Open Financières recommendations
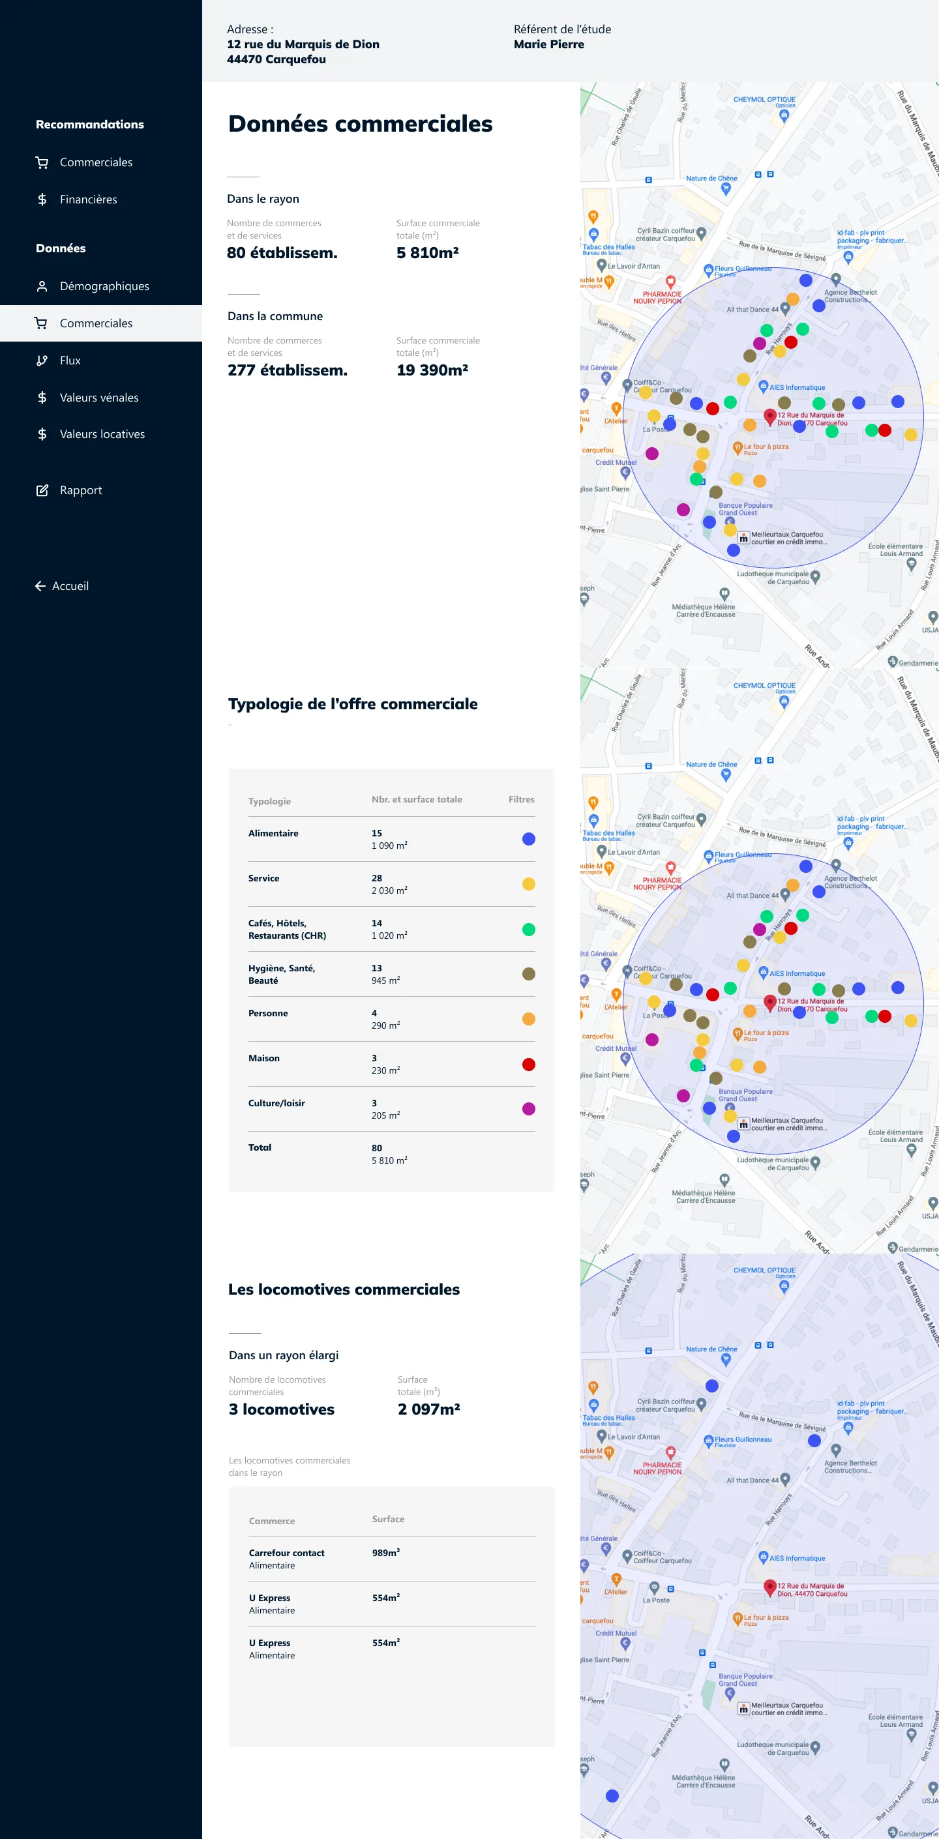The image size is (939, 1839). click(x=89, y=199)
